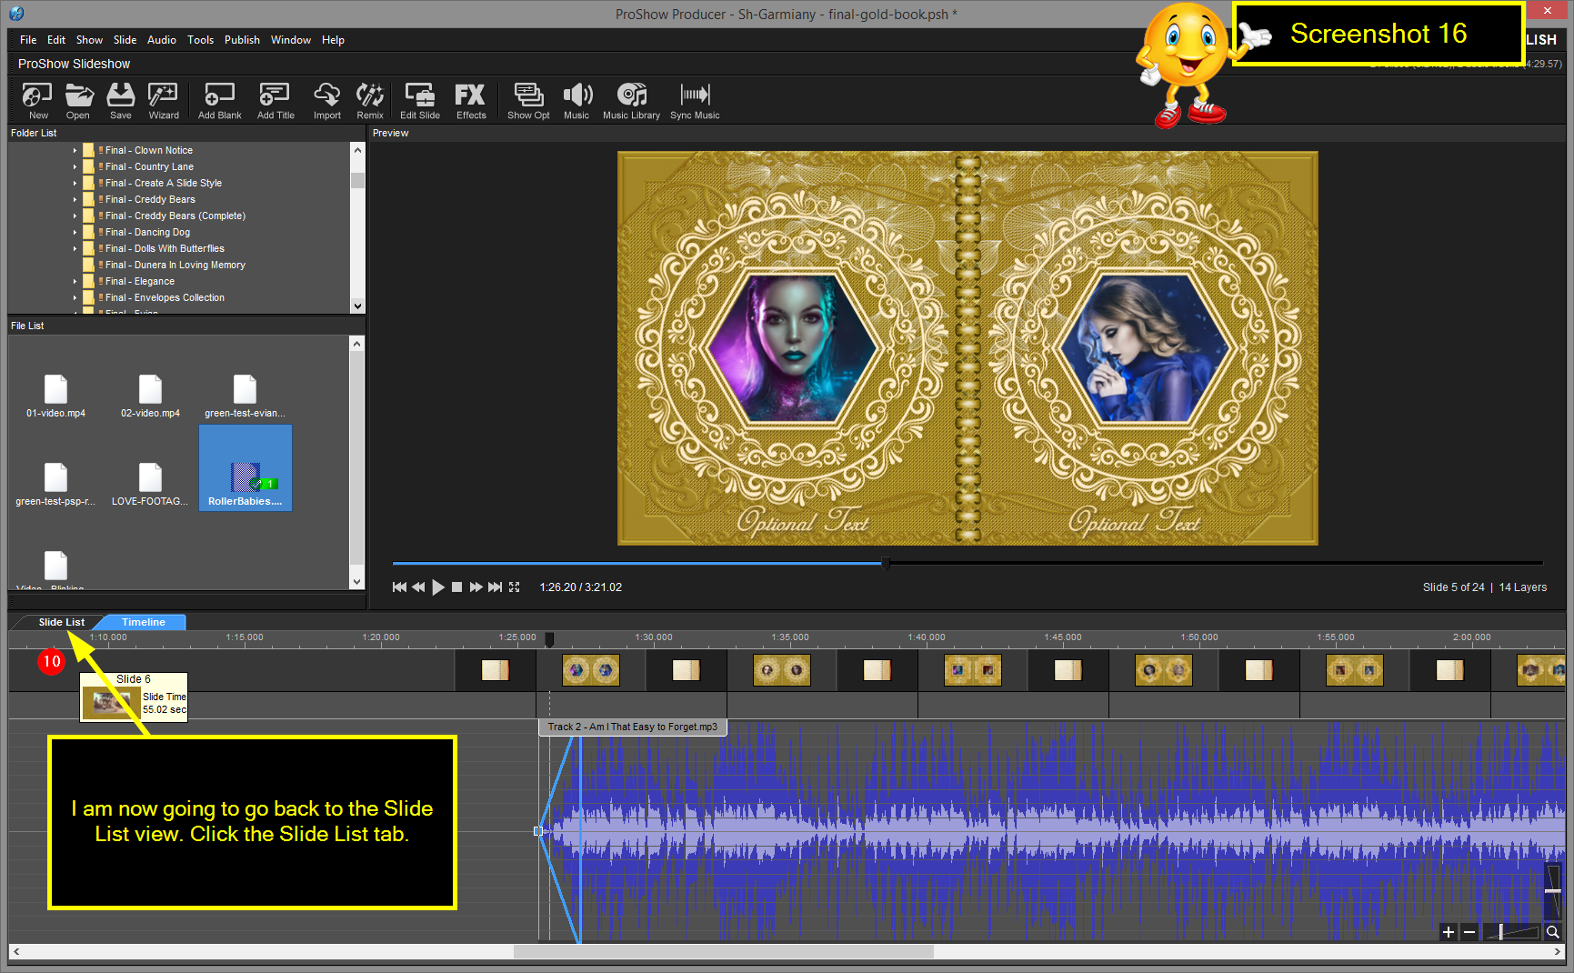1574x973 pixels.
Task: Expand Final - Create A Slide Style folder
Action: (75, 184)
